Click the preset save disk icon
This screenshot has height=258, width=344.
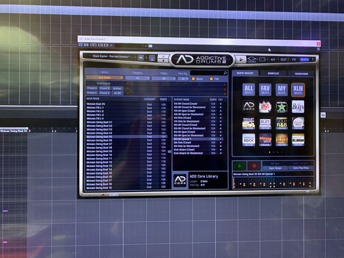click(x=152, y=58)
